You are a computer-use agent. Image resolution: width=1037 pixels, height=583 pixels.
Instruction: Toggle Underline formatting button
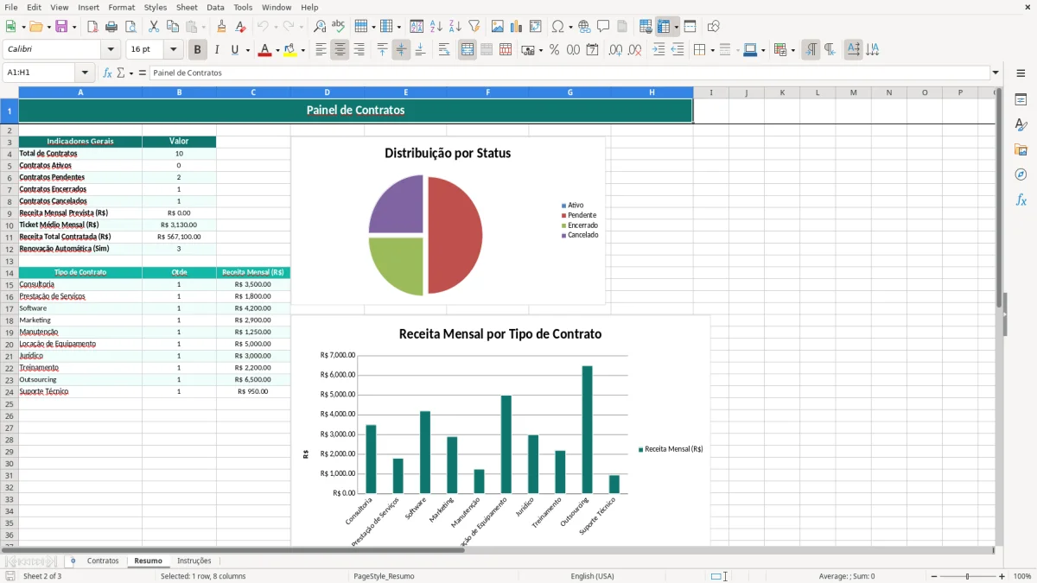click(234, 50)
